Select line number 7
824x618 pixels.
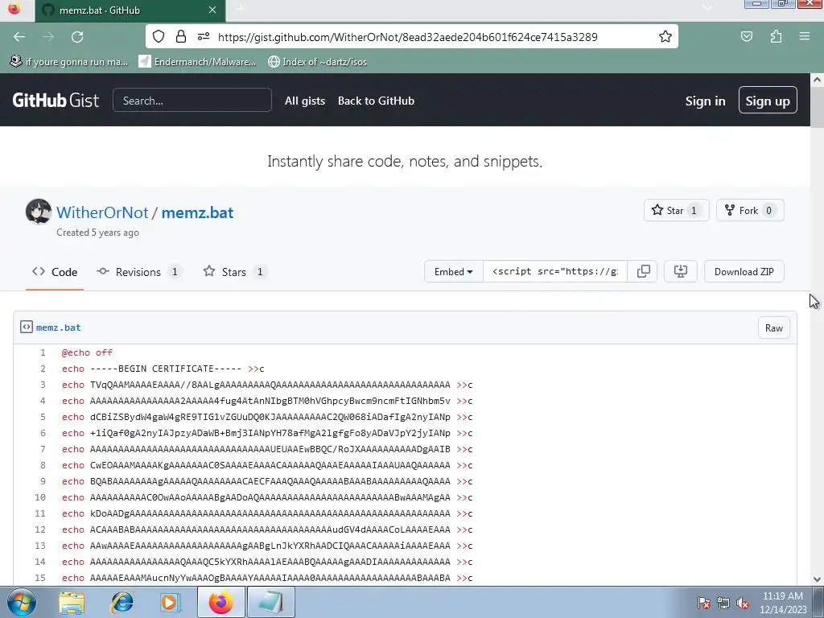coord(43,449)
